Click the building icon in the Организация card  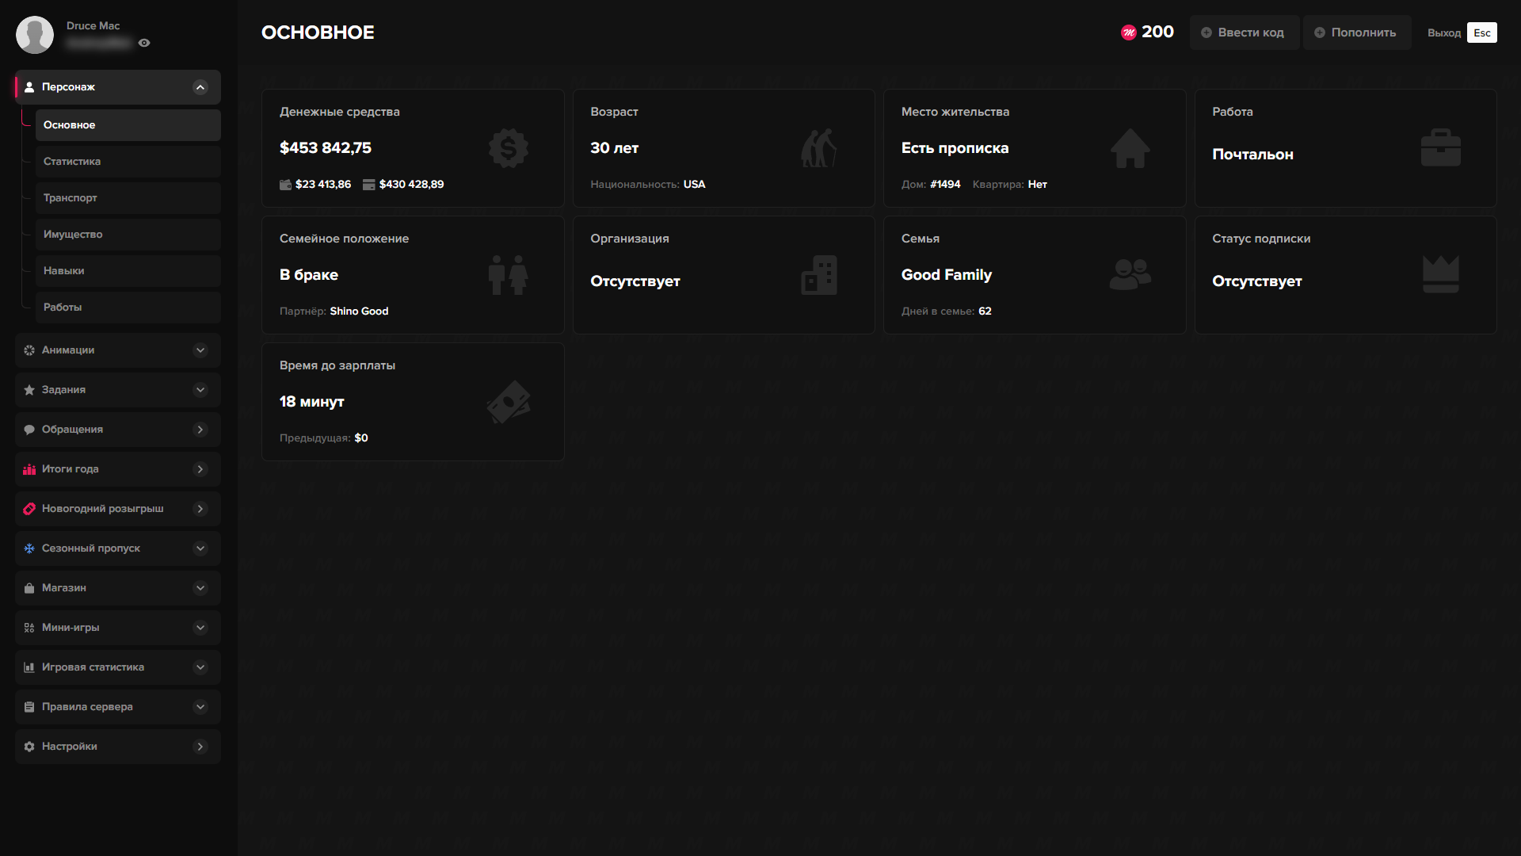click(x=818, y=275)
